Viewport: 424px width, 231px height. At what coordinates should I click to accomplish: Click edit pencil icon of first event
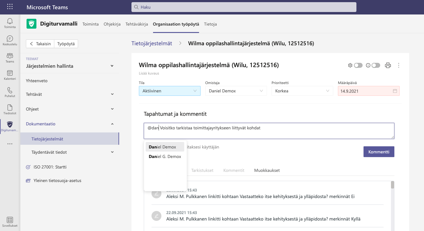click(x=156, y=193)
